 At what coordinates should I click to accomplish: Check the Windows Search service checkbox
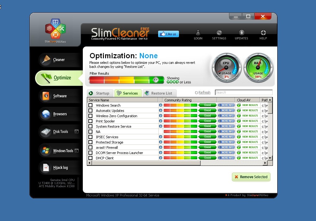click(x=91, y=105)
